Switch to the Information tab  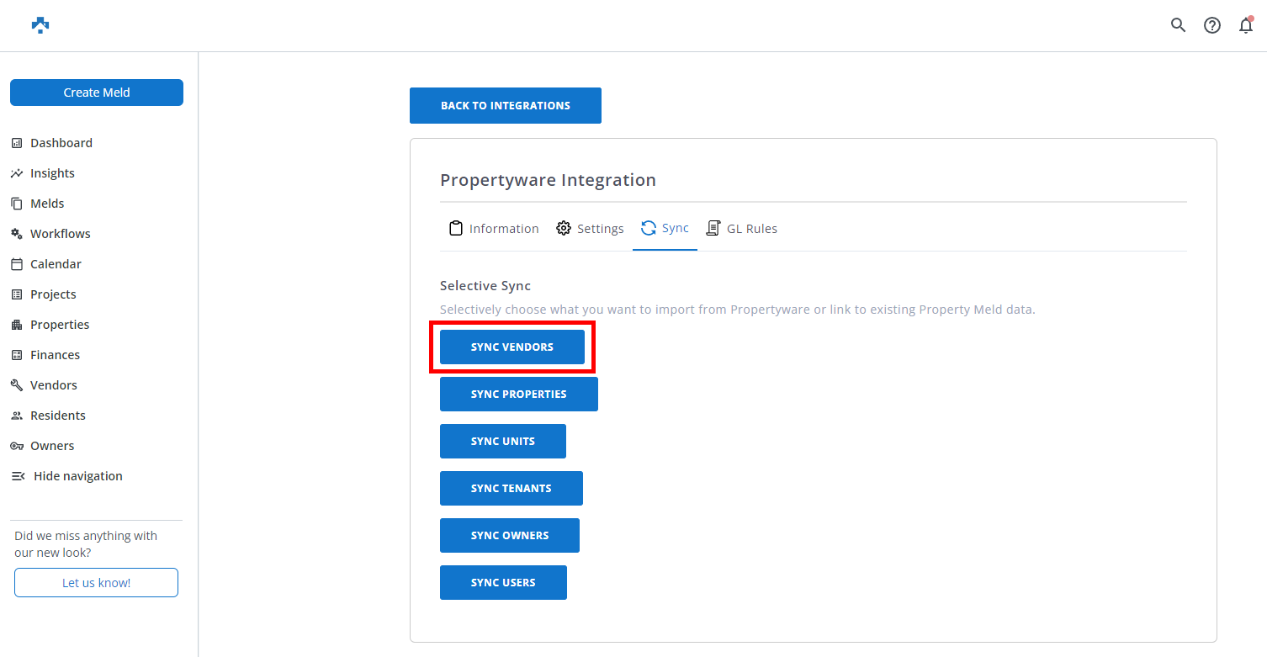pos(494,229)
